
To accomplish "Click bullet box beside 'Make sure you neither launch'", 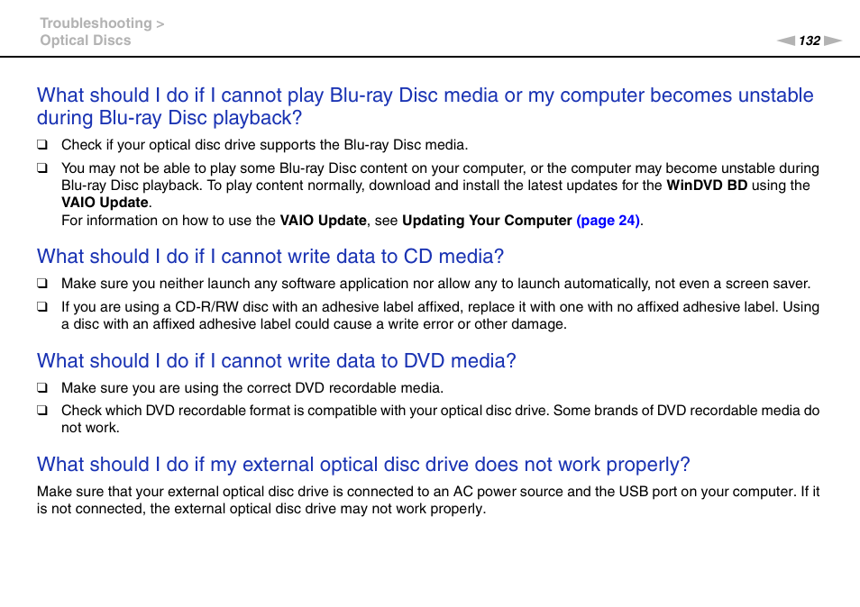I will coord(42,283).
